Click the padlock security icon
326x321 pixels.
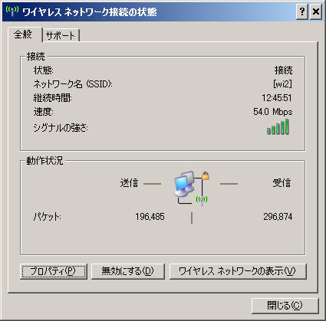(x=206, y=175)
